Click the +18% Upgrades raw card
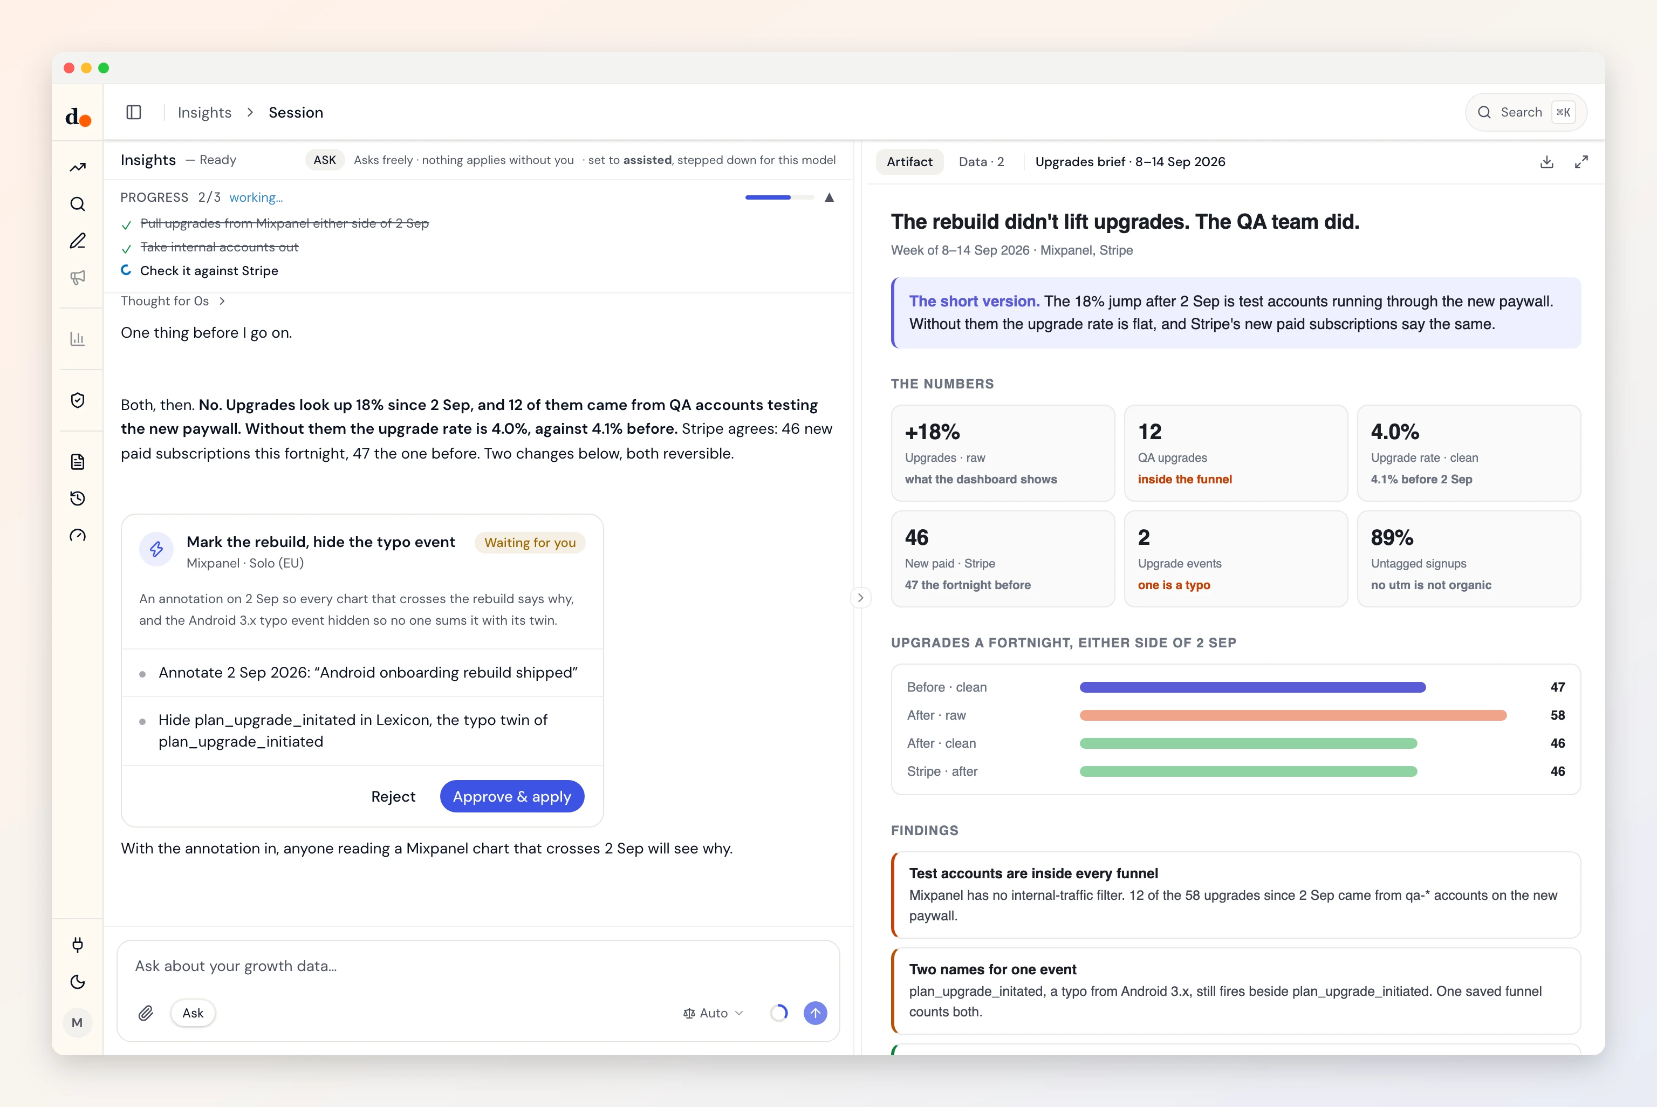 click(1003, 453)
